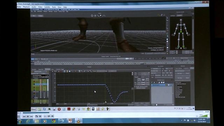Show VLC extended settings

[40, 116]
